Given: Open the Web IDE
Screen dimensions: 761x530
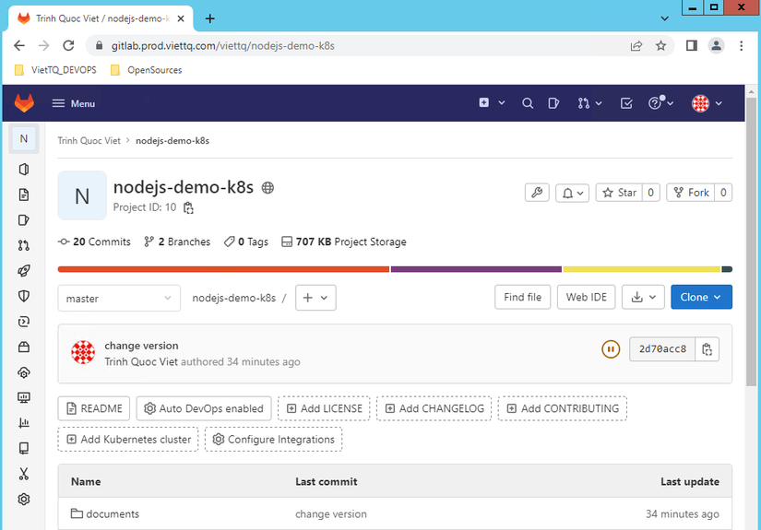Looking at the screenshot, I should click(587, 297).
